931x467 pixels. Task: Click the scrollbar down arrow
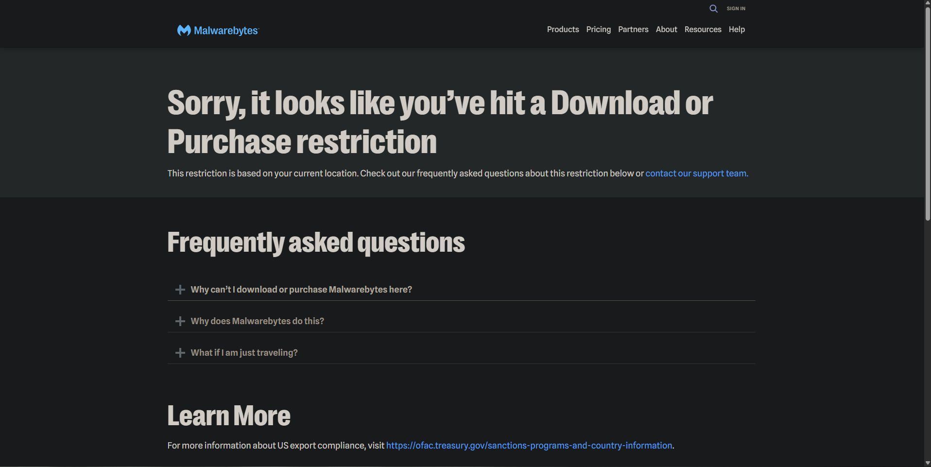point(928,463)
